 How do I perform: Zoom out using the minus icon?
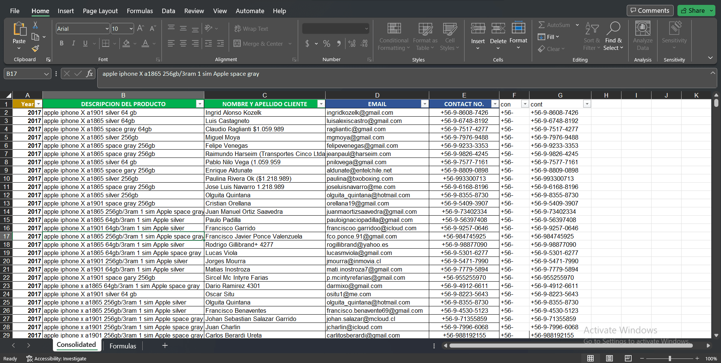tap(642, 358)
